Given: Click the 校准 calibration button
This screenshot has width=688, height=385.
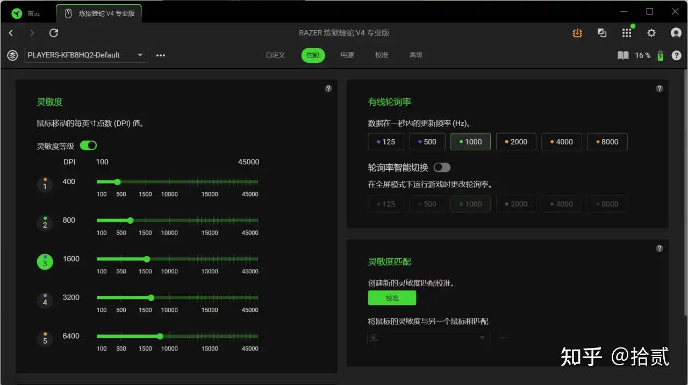Looking at the screenshot, I should (x=392, y=297).
